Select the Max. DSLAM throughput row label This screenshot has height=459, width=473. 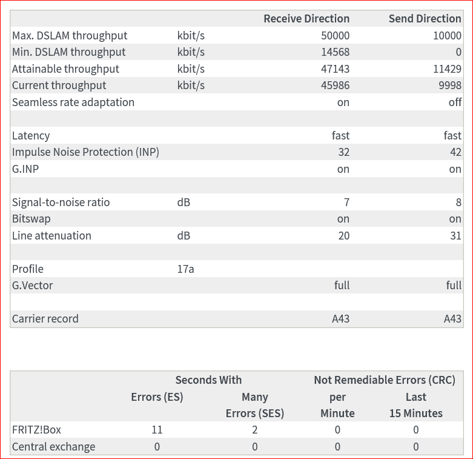click(x=70, y=36)
